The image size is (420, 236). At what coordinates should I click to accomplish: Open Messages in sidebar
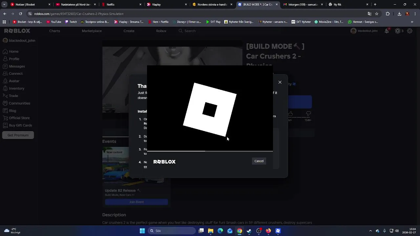coord(14,66)
